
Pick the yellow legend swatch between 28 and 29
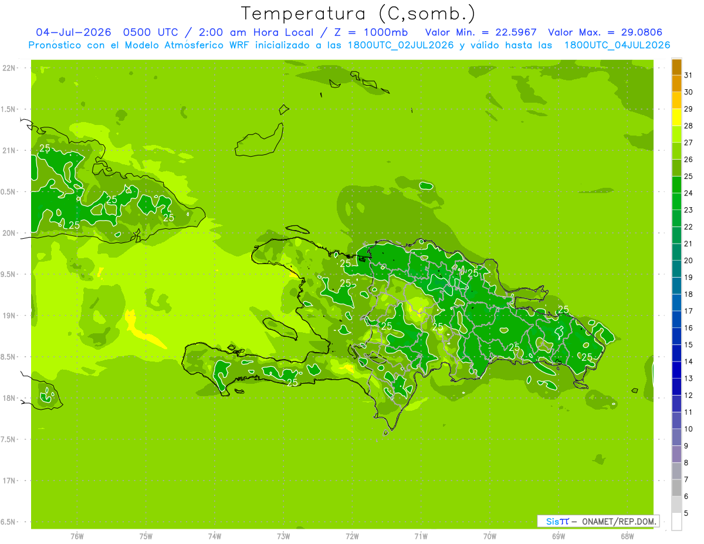point(677,117)
